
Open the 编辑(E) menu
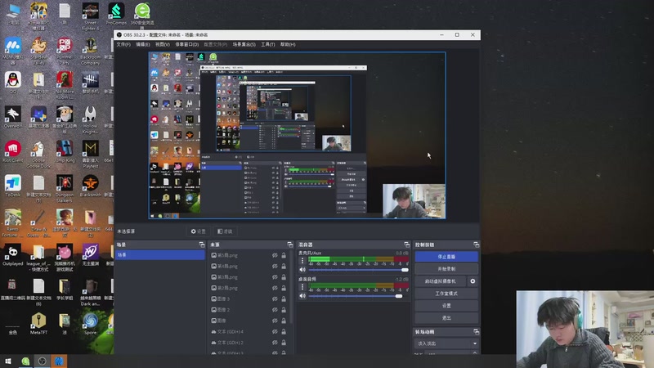(x=142, y=44)
